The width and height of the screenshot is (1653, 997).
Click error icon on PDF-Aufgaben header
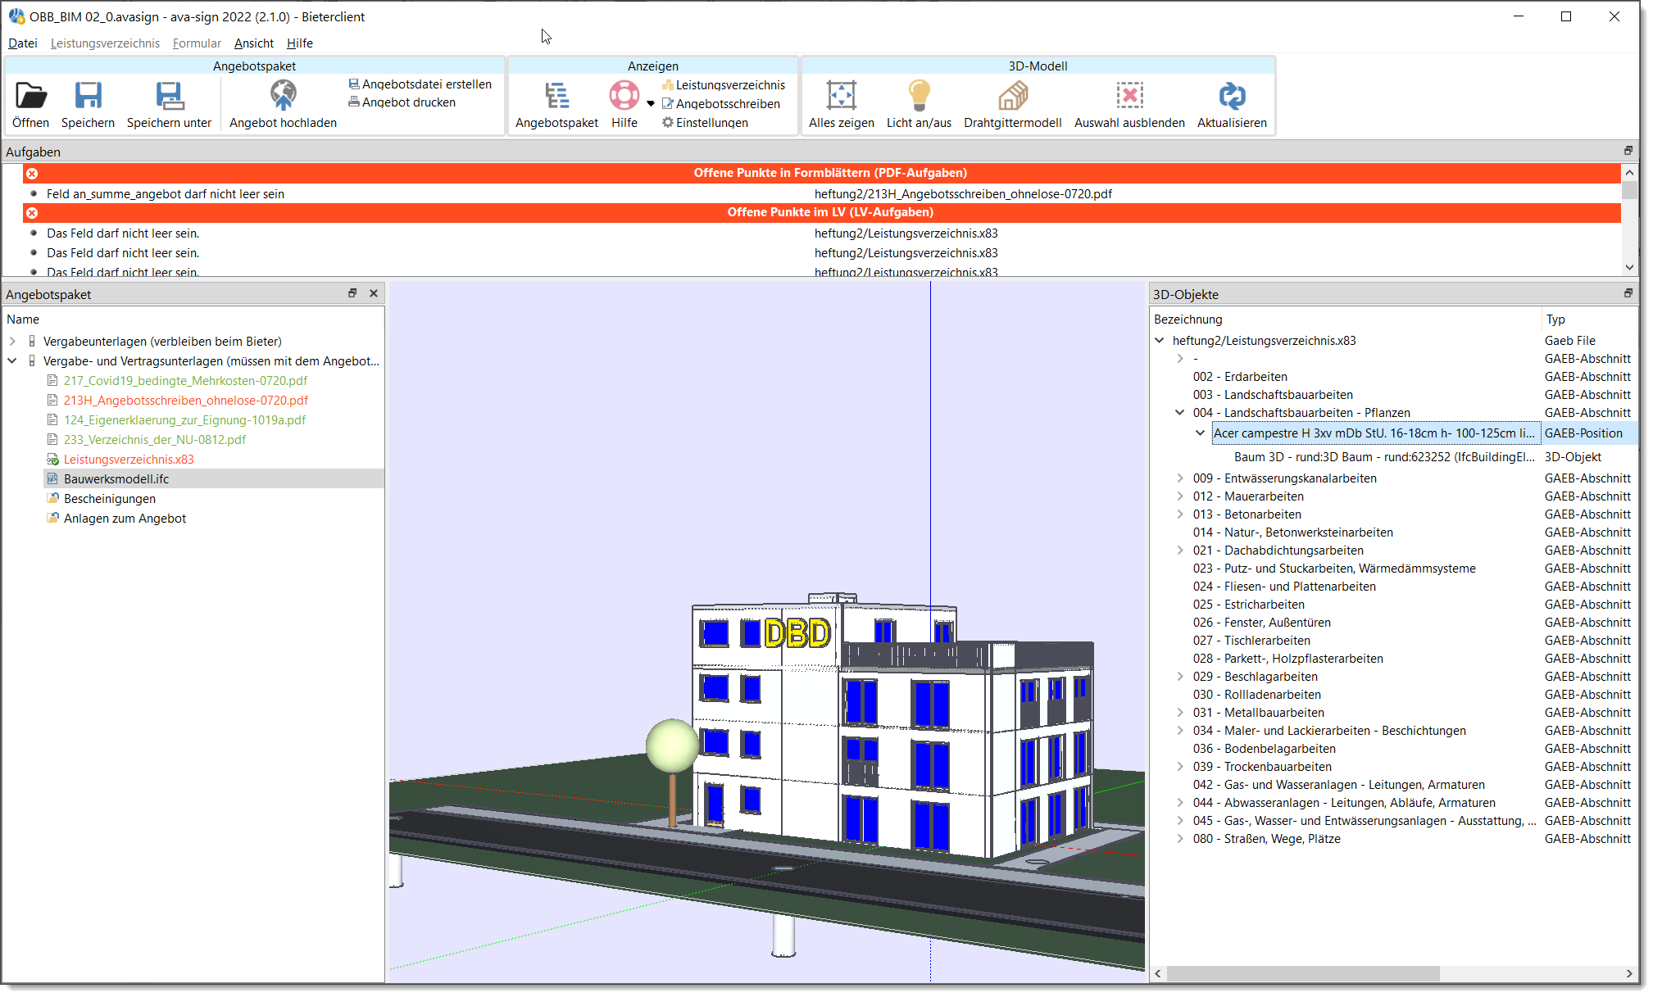click(32, 174)
